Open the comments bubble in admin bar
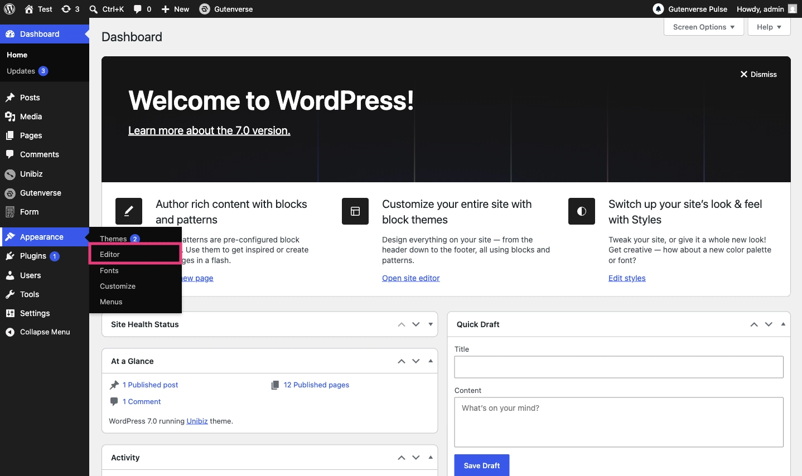Viewport: 802px width, 476px height. (142, 9)
